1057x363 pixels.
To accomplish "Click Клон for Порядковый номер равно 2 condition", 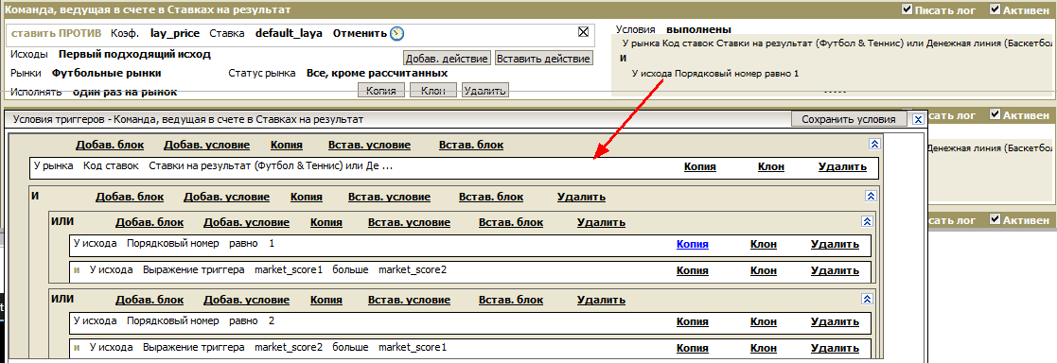I will coord(764,322).
